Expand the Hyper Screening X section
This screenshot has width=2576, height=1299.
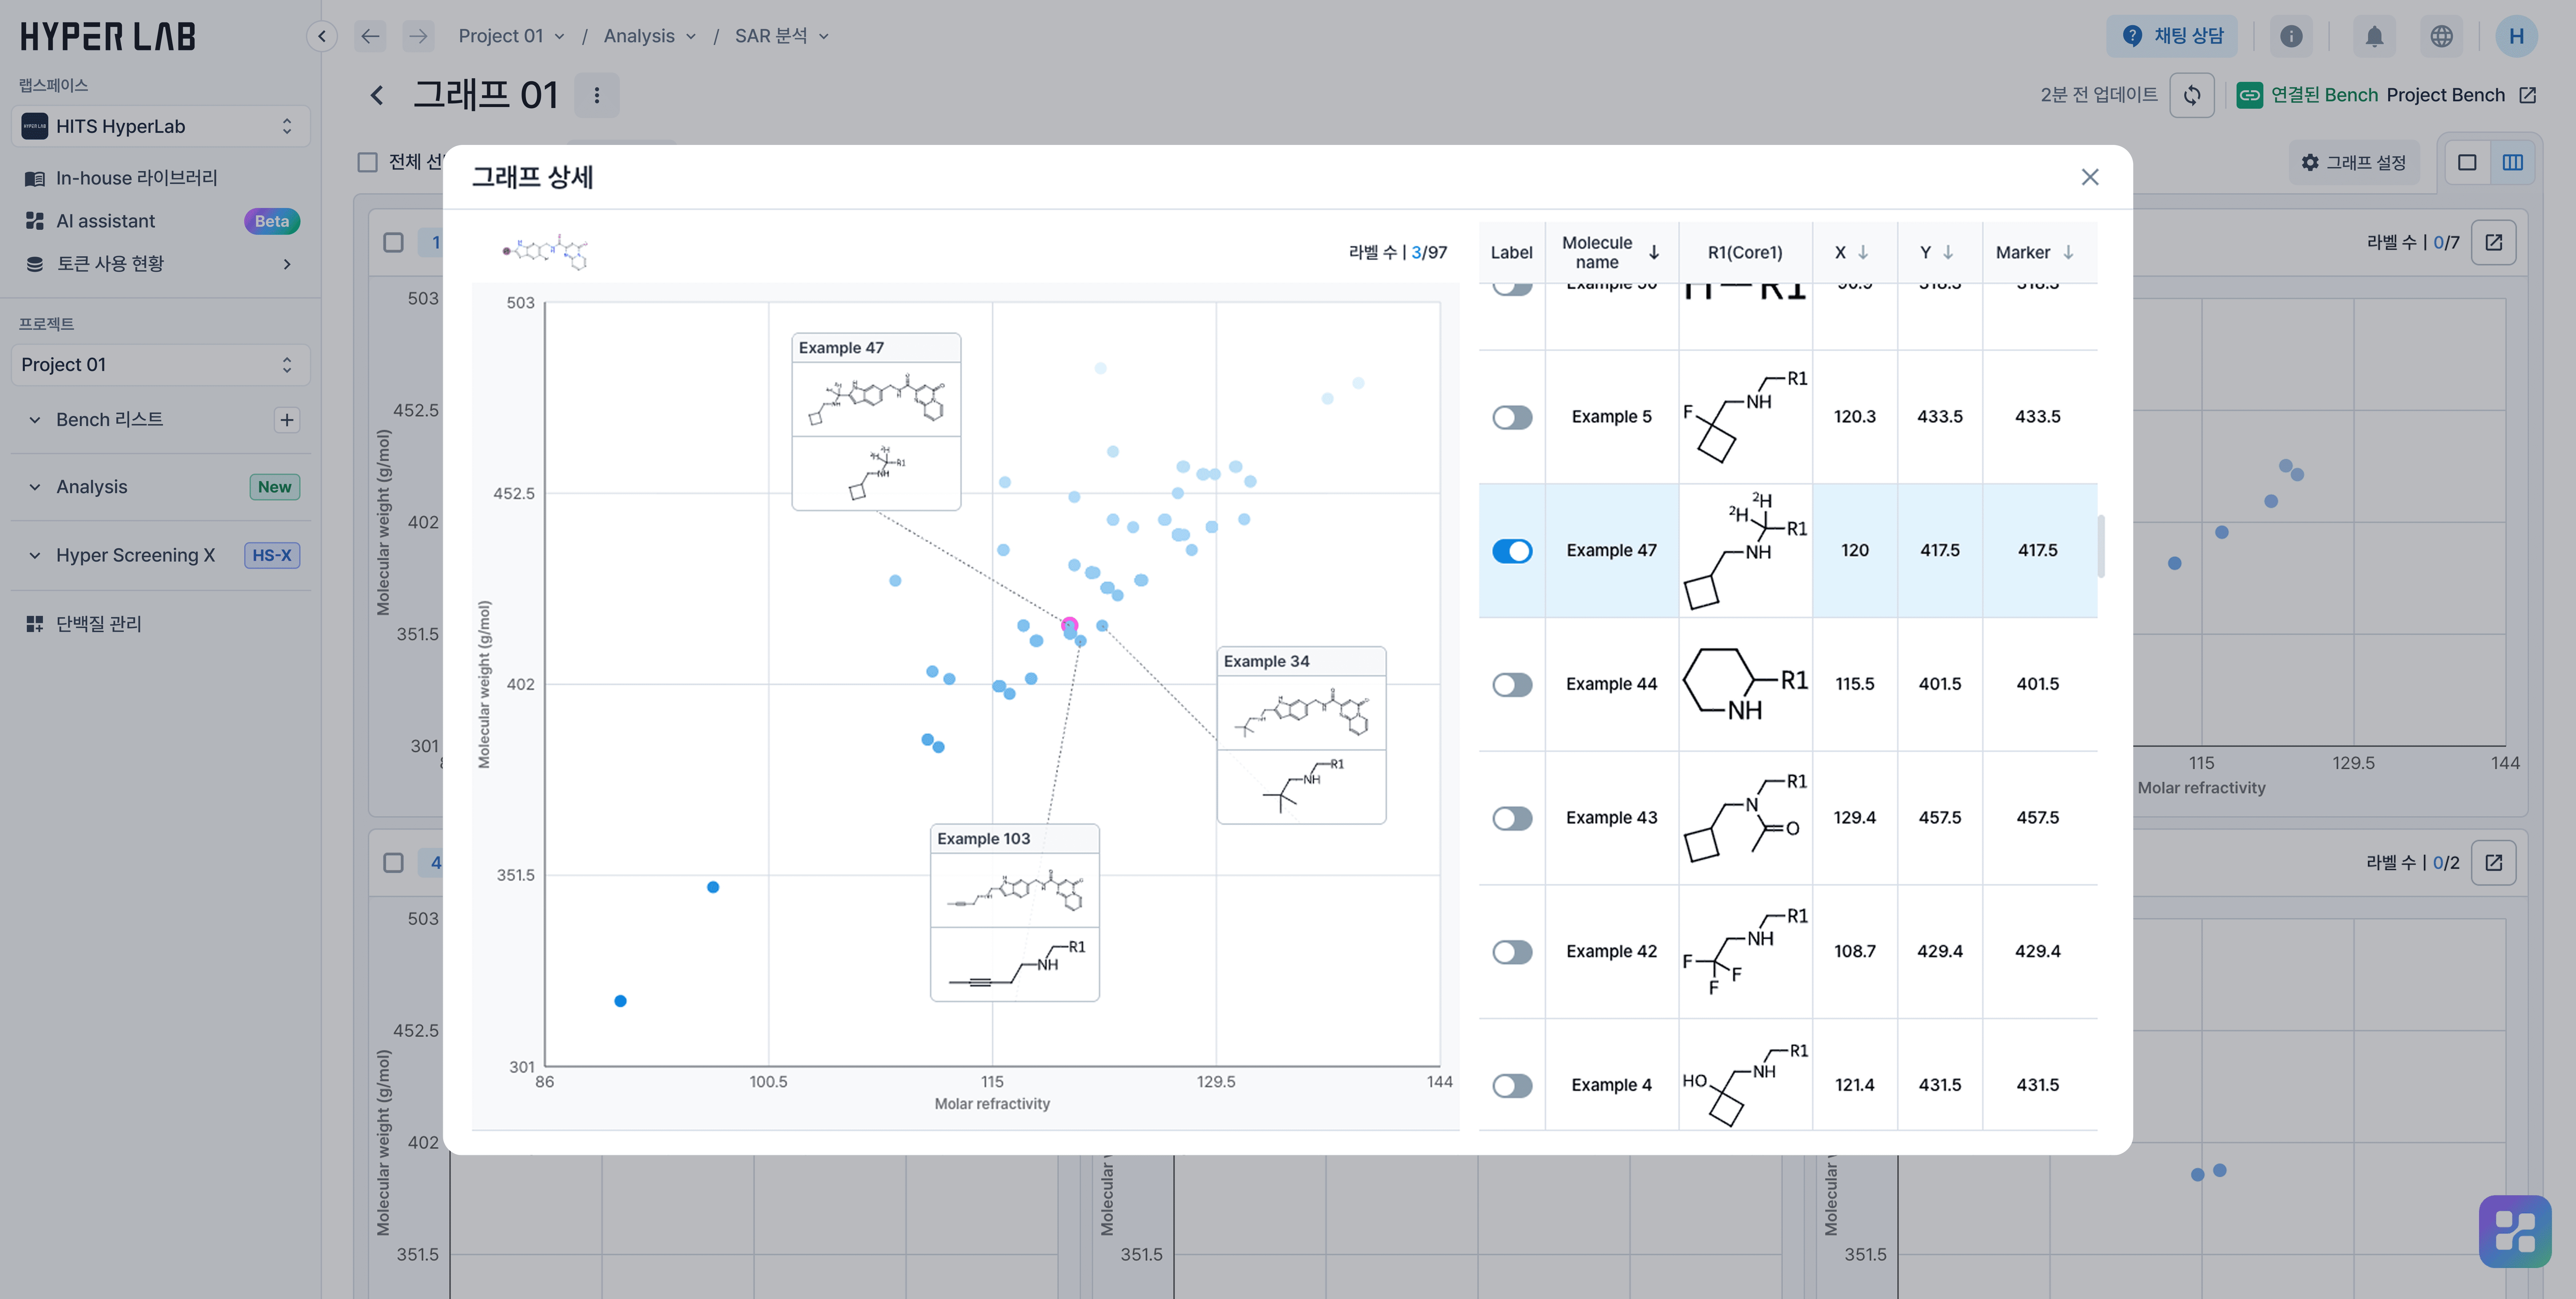point(35,555)
